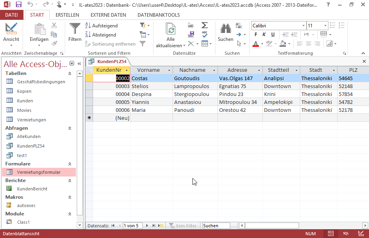Switch to DATENBANKTOOLS tab
369x238 pixels.
(158, 15)
